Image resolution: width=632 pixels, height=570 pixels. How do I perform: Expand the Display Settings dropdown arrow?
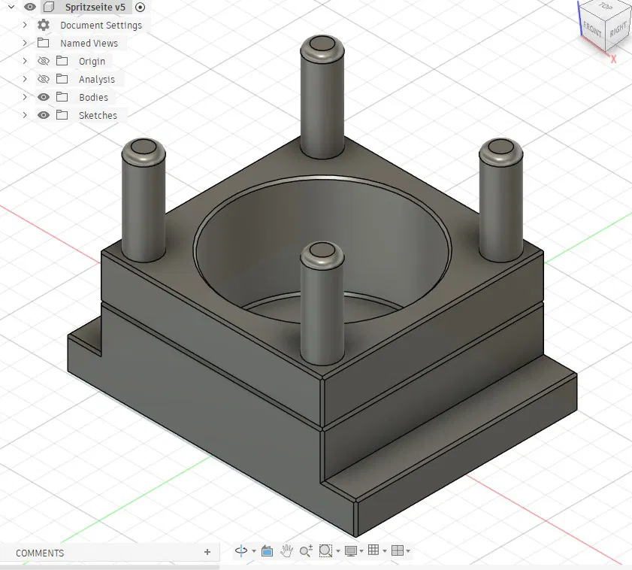(361, 551)
